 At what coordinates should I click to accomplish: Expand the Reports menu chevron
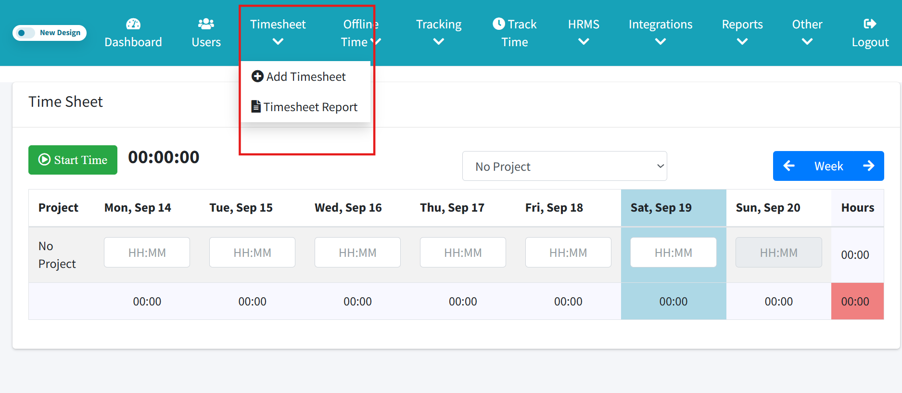[x=742, y=42]
